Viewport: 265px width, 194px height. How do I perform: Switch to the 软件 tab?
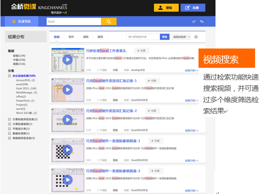click(71, 37)
